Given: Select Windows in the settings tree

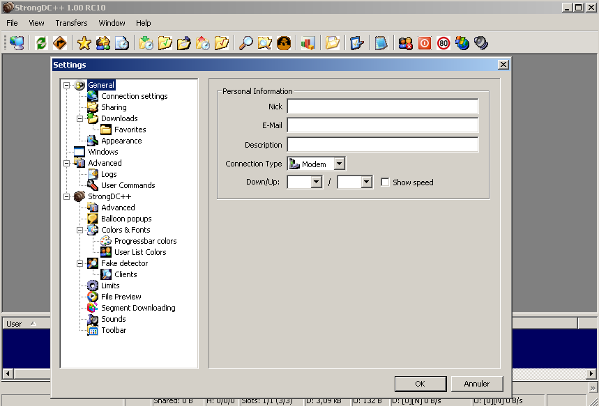Looking at the screenshot, I should click(103, 152).
